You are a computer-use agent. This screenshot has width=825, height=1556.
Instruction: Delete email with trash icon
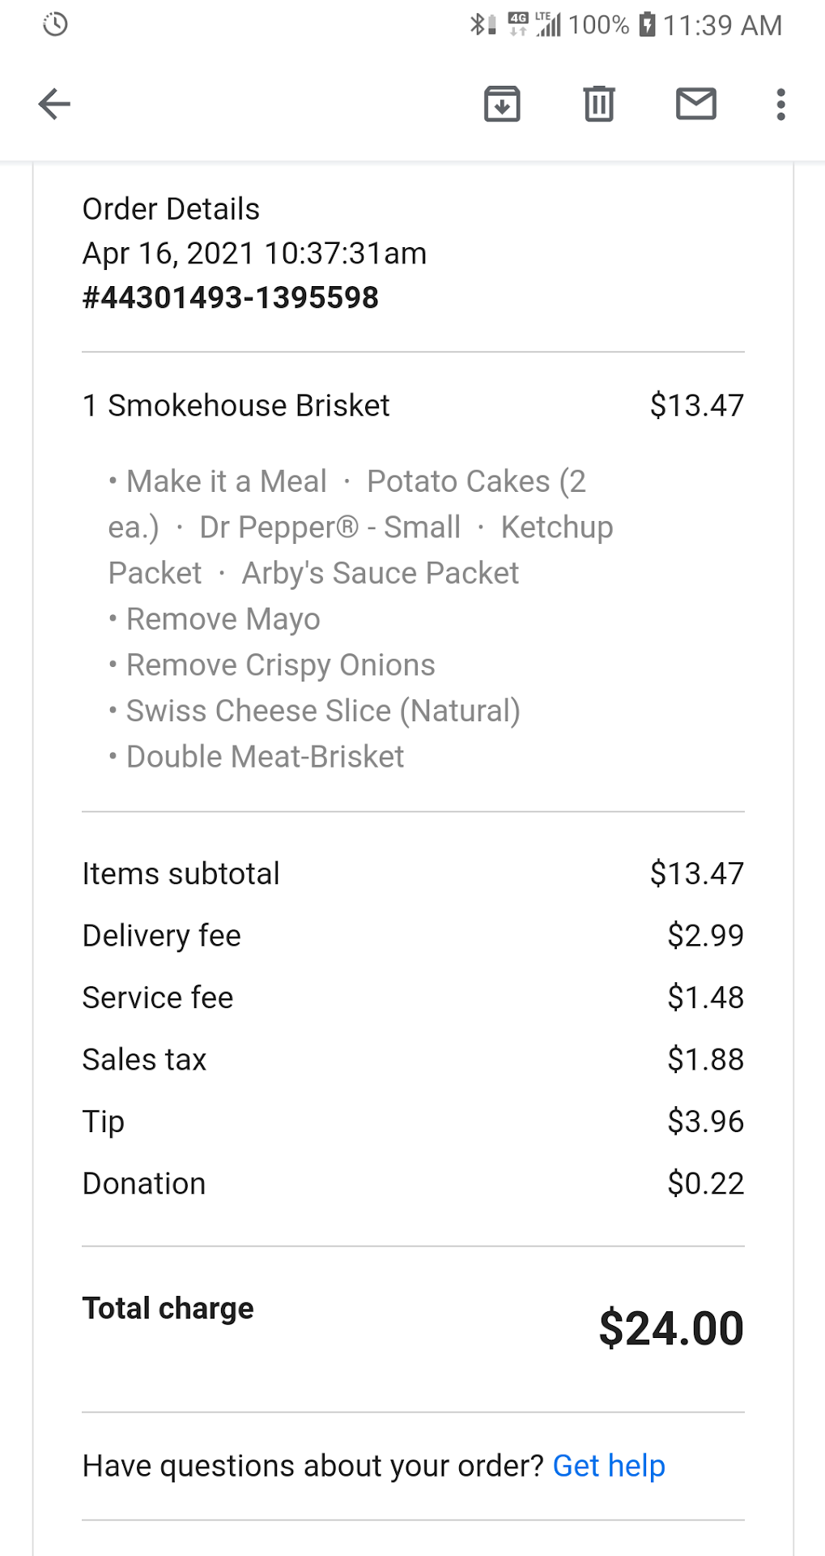point(599,104)
